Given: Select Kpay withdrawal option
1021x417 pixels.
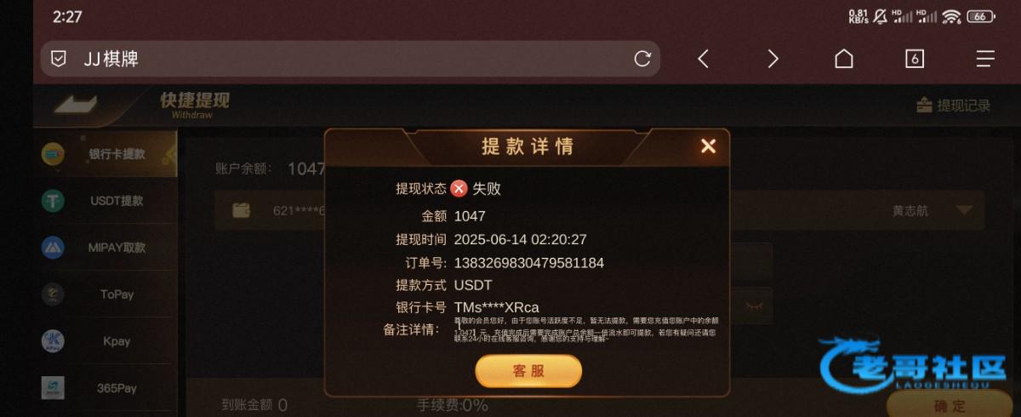Looking at the screenshot, I should coord(106,341).
